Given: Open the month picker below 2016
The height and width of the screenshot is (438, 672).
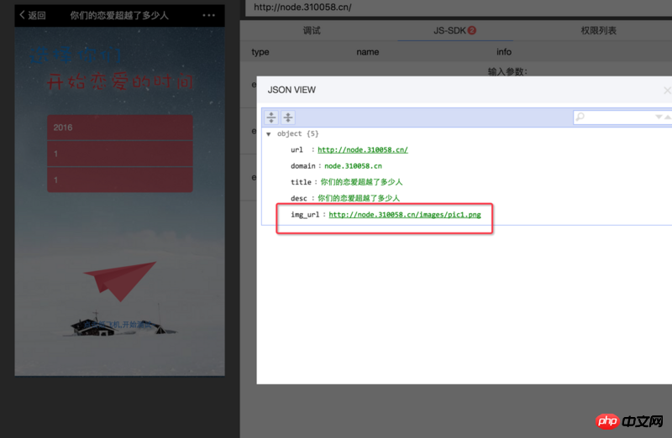Looking at the screenshot, I should click(x=120, y=154).
